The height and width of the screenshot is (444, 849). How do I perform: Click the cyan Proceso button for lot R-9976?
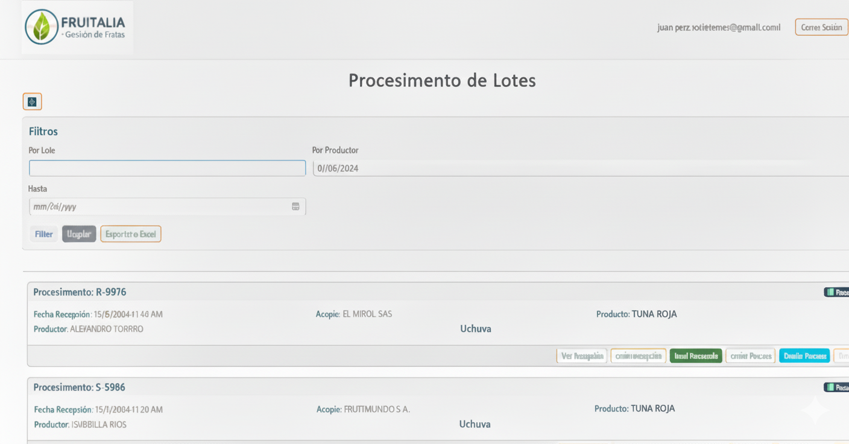click(x=804, y=356)
